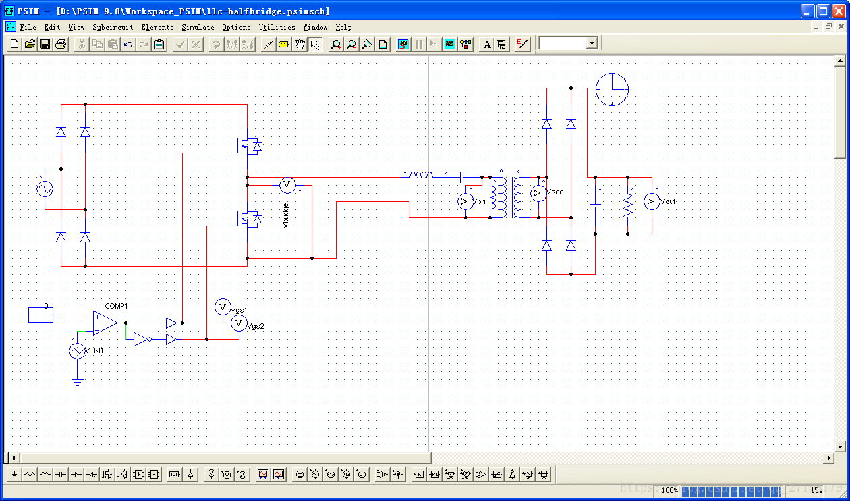Open the Options menu
The image size is (850, 501).
point(236,27)
